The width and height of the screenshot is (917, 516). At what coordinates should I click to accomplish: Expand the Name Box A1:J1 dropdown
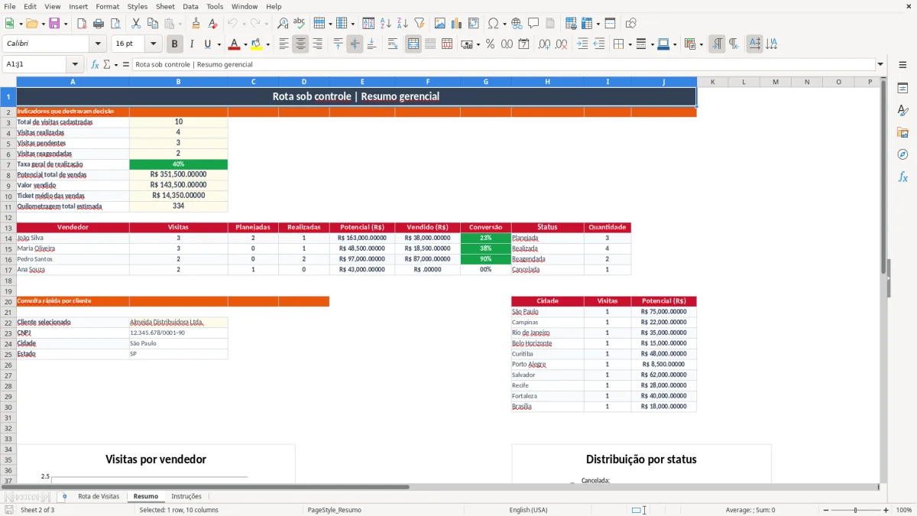click(75, 65)
